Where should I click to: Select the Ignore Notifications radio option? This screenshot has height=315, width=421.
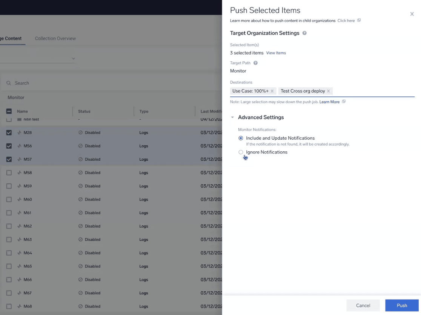tap(241, 152)
